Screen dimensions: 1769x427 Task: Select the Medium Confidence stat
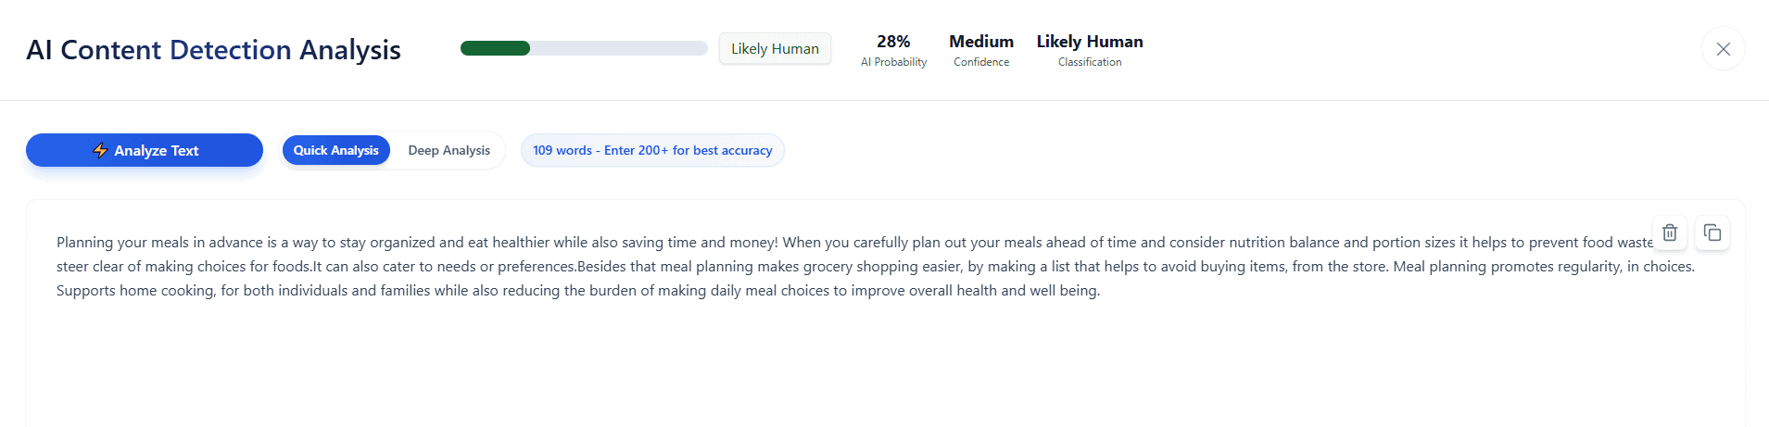[x=980, y=42]
